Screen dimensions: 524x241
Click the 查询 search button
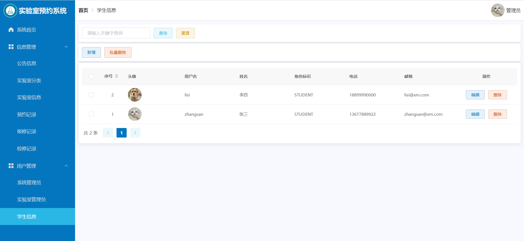click(x=163, y=33)
